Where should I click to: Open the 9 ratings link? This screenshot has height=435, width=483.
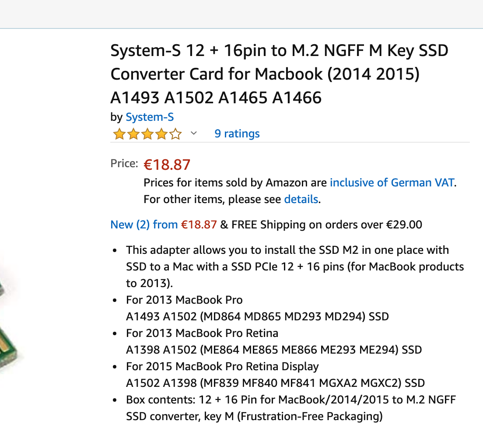click(x=237, y=133)
